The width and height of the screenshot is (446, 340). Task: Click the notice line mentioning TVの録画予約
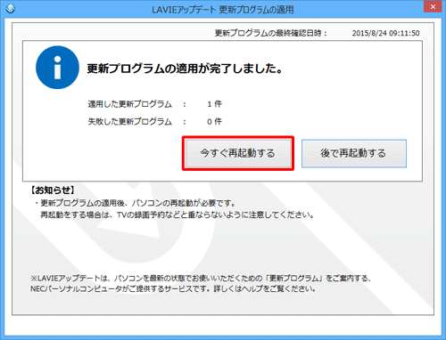(x=178, y=215)
